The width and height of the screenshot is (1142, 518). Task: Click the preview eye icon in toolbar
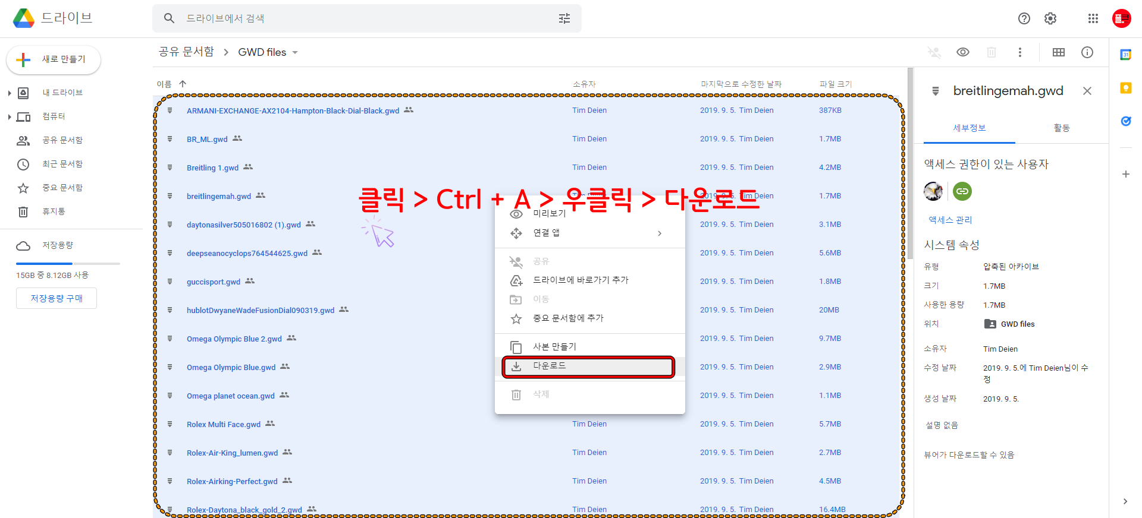point(963,52)
